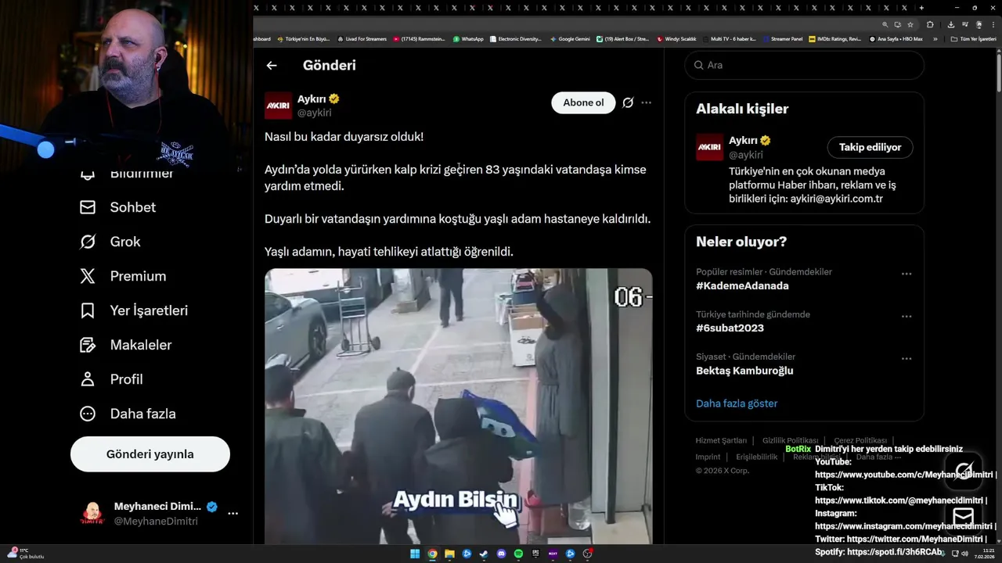This screenshot has height=563, width=1002.
Task: Open the Bektaş Kamburoğlu trending topic
Action: coord(744,371)
